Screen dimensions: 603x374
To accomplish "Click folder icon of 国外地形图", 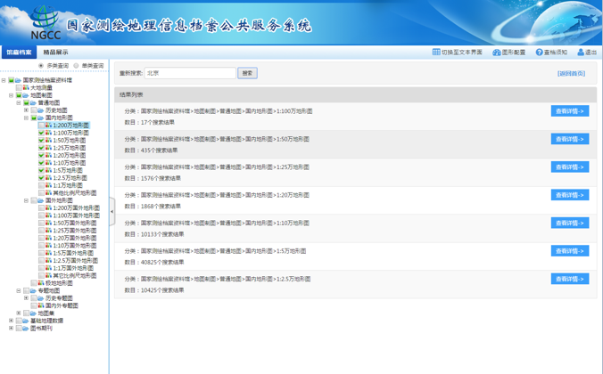I will pyautogui.click(x=41, y=200).
